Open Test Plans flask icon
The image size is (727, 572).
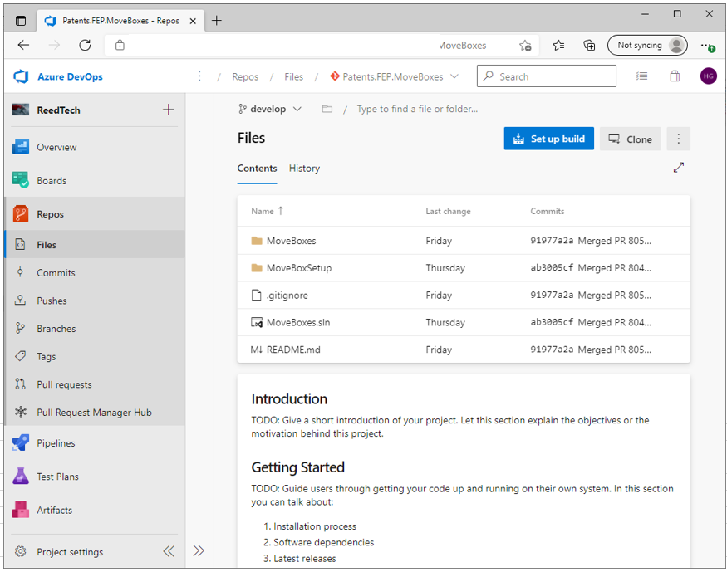(21, 477)
